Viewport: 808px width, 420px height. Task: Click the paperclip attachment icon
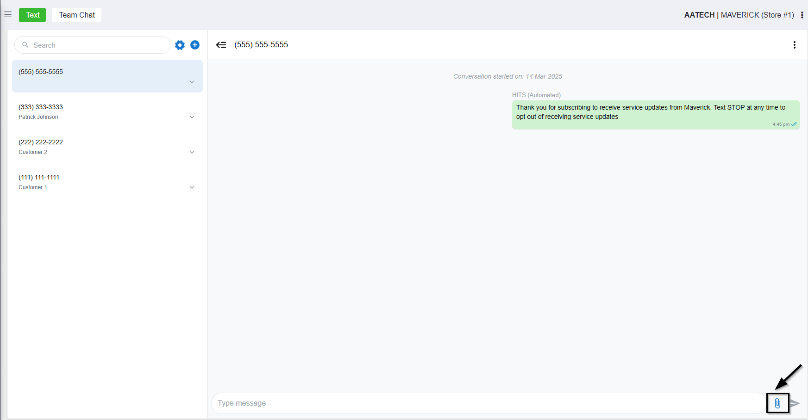777,403
